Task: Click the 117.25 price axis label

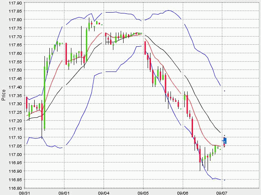Action: pos(15,112)
